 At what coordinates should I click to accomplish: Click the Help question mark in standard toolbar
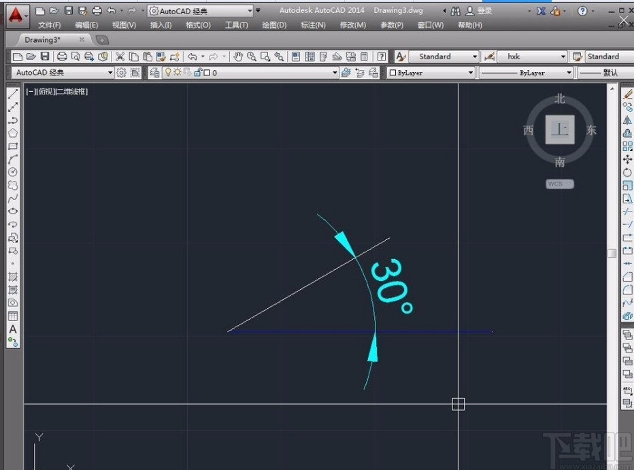[382, 56]
